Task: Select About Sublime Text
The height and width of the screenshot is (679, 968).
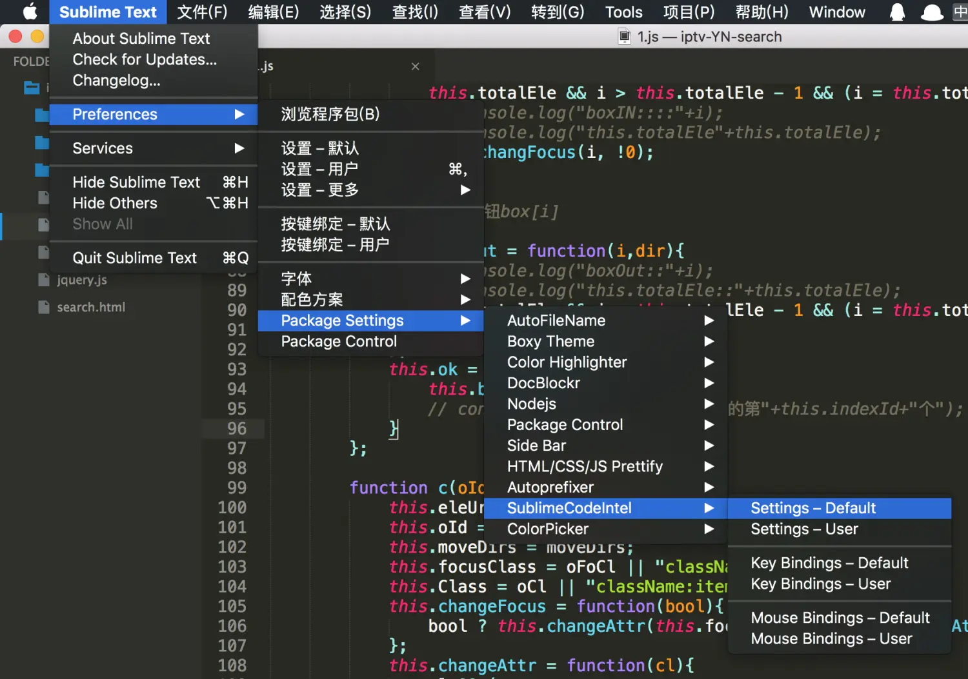Action: [x=154, y=39]
